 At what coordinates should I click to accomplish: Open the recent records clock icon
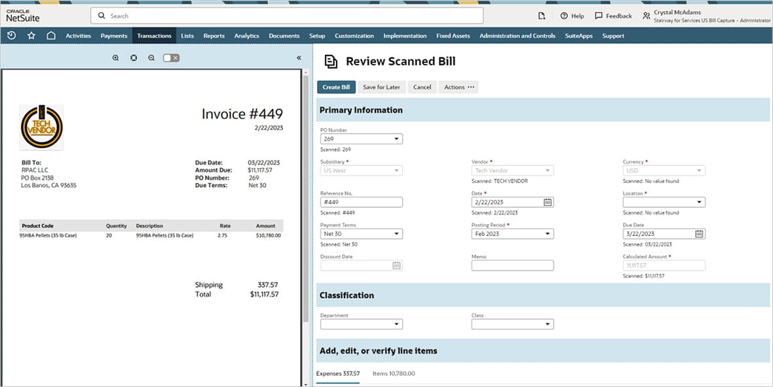(x=12, y=35)
